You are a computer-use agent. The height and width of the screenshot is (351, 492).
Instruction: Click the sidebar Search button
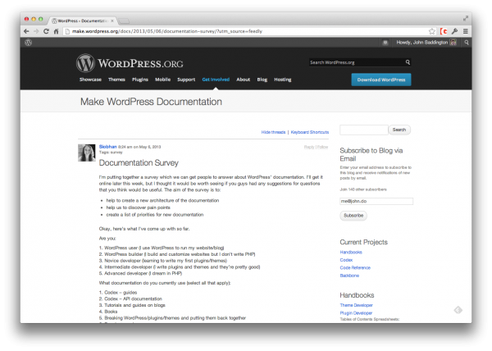[x=399, y=130]
